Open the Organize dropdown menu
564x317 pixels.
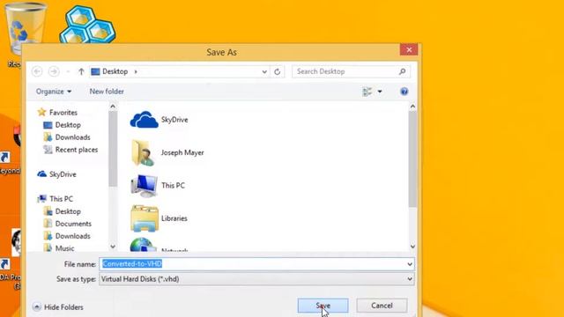pos(53,92)
